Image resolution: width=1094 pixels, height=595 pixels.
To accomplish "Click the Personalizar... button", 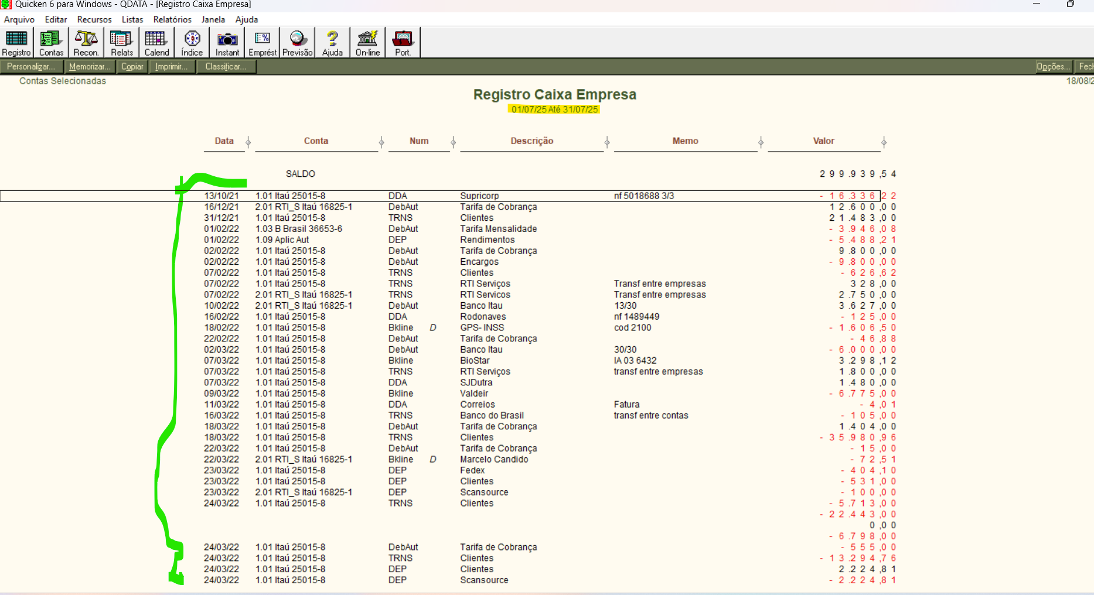I will [x=31, y=67].
